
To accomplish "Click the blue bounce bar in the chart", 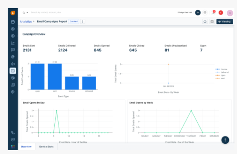I will point(72,83).
